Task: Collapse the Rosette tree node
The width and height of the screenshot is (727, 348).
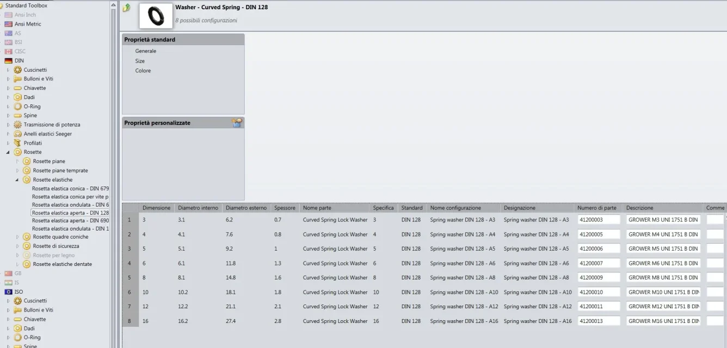Action: (8, 152)
